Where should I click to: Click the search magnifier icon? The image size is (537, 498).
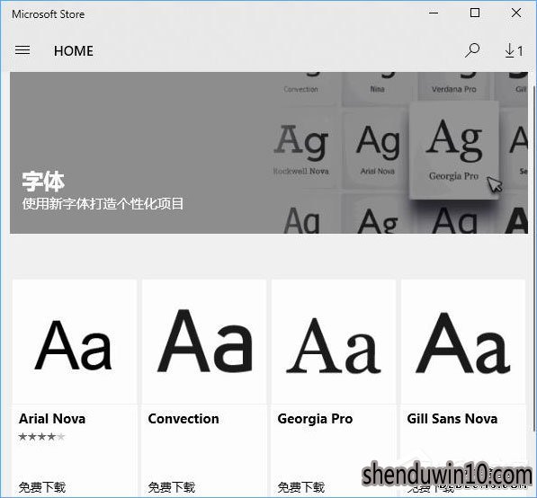coord(472,50)
